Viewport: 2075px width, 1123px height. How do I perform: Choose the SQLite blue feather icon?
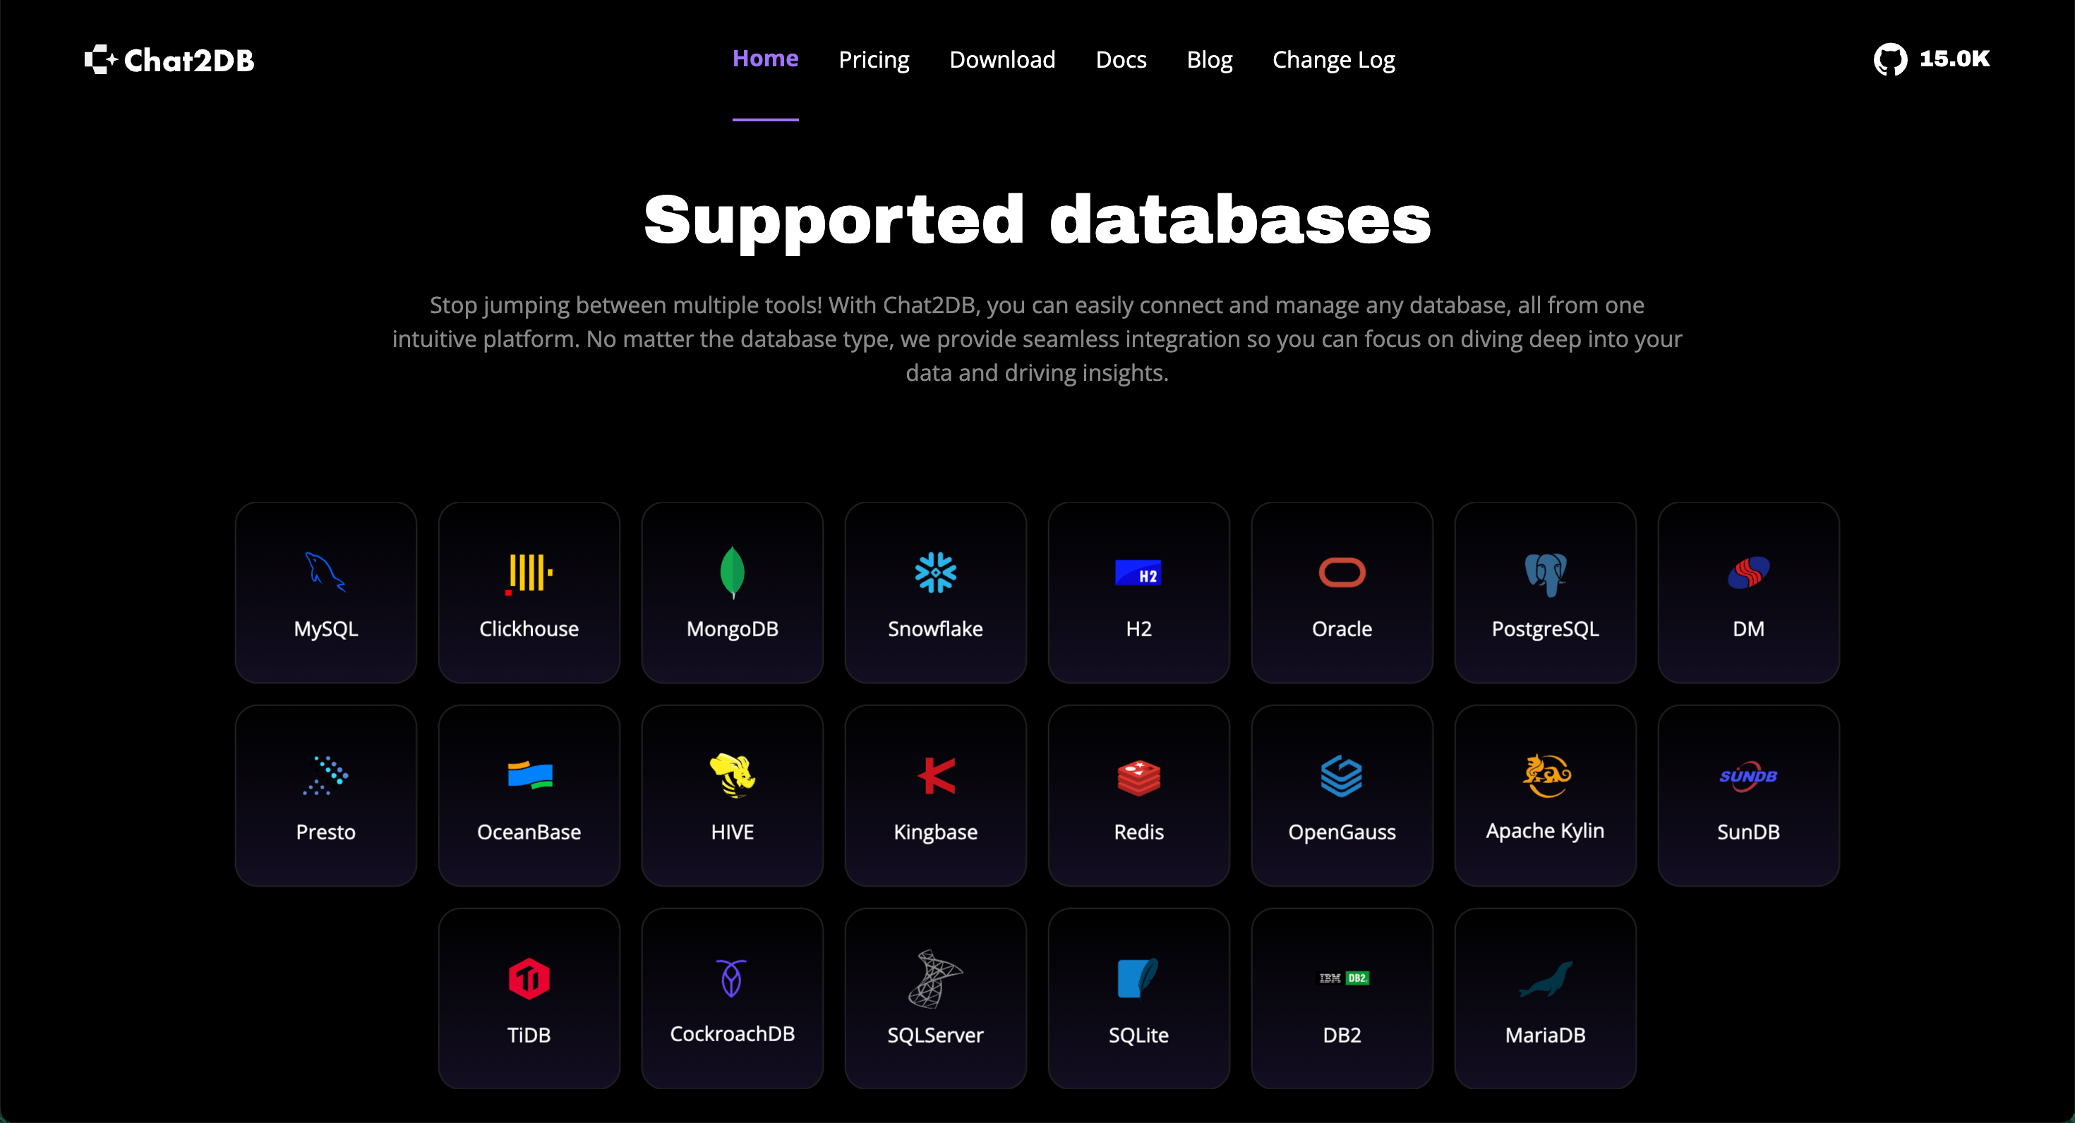click(x=1138, y=978)
